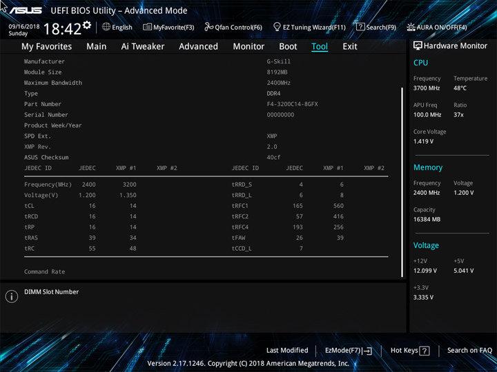Viewport: 497px width, 372px height.
Task: Click serial number 00000000
Action: tap(280, 115)
